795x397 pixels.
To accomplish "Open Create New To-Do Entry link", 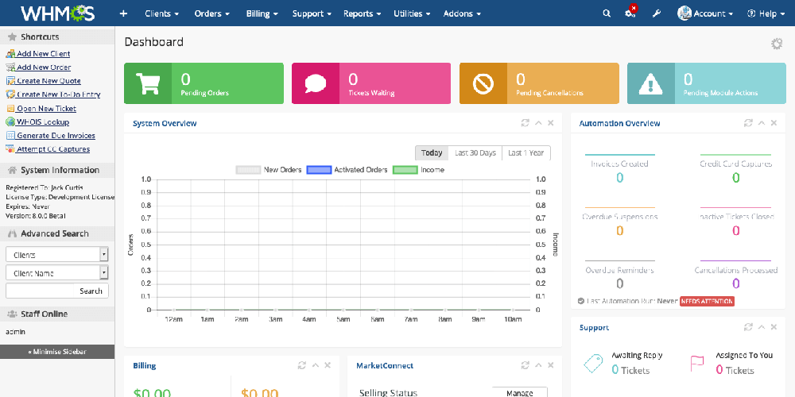I will 58,94.
